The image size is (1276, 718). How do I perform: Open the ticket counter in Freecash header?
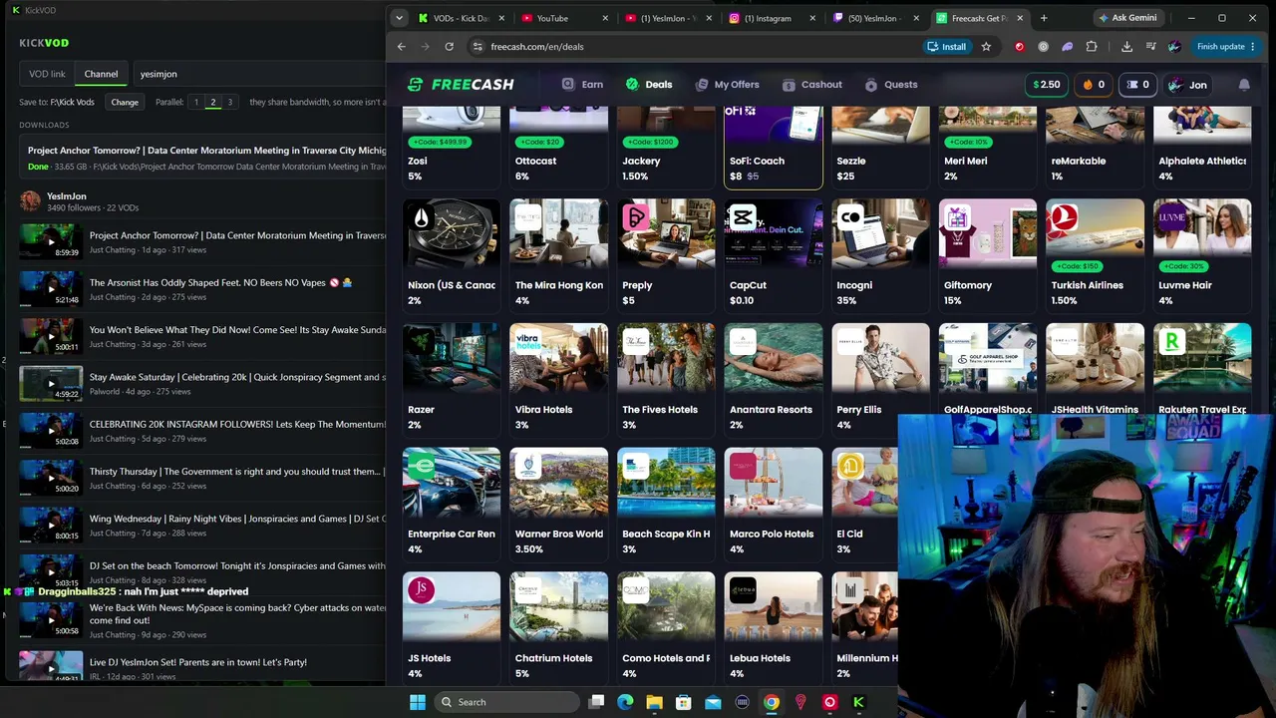tap(1138, 85)
